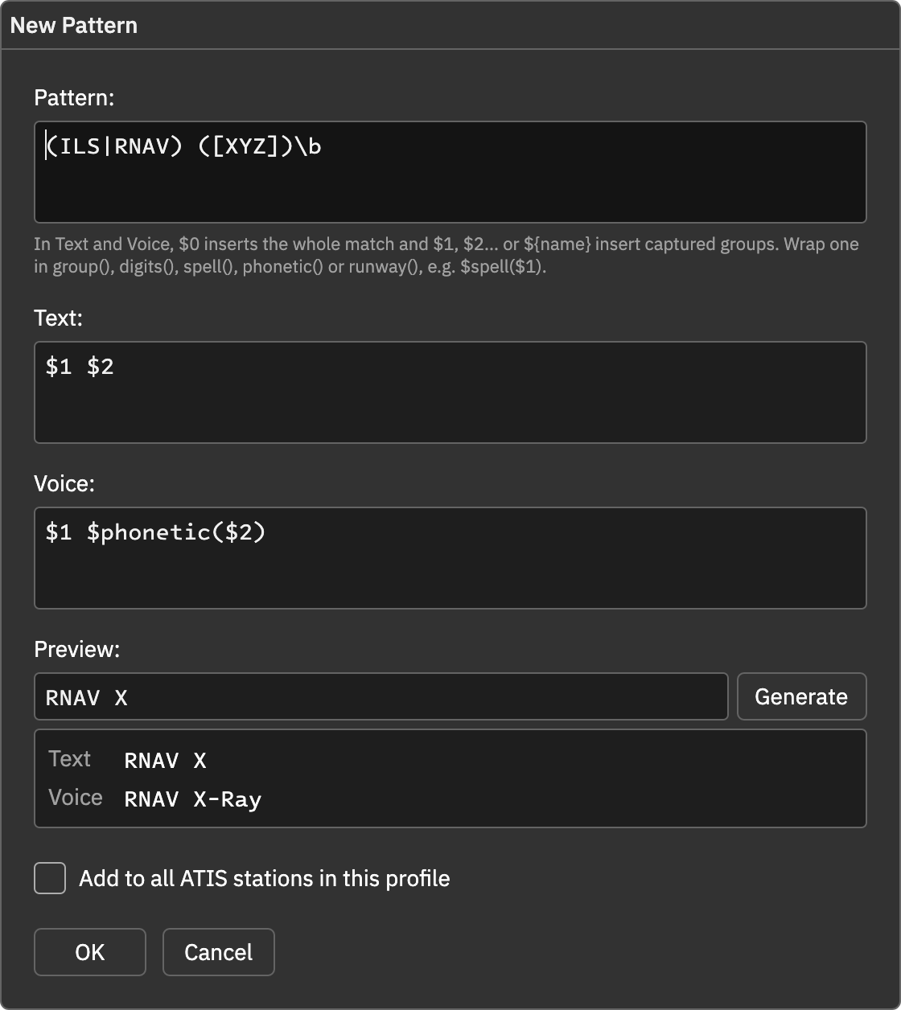Place cursor after \b in the Pattern field
901x1010 pixels.
pos(323,146)
